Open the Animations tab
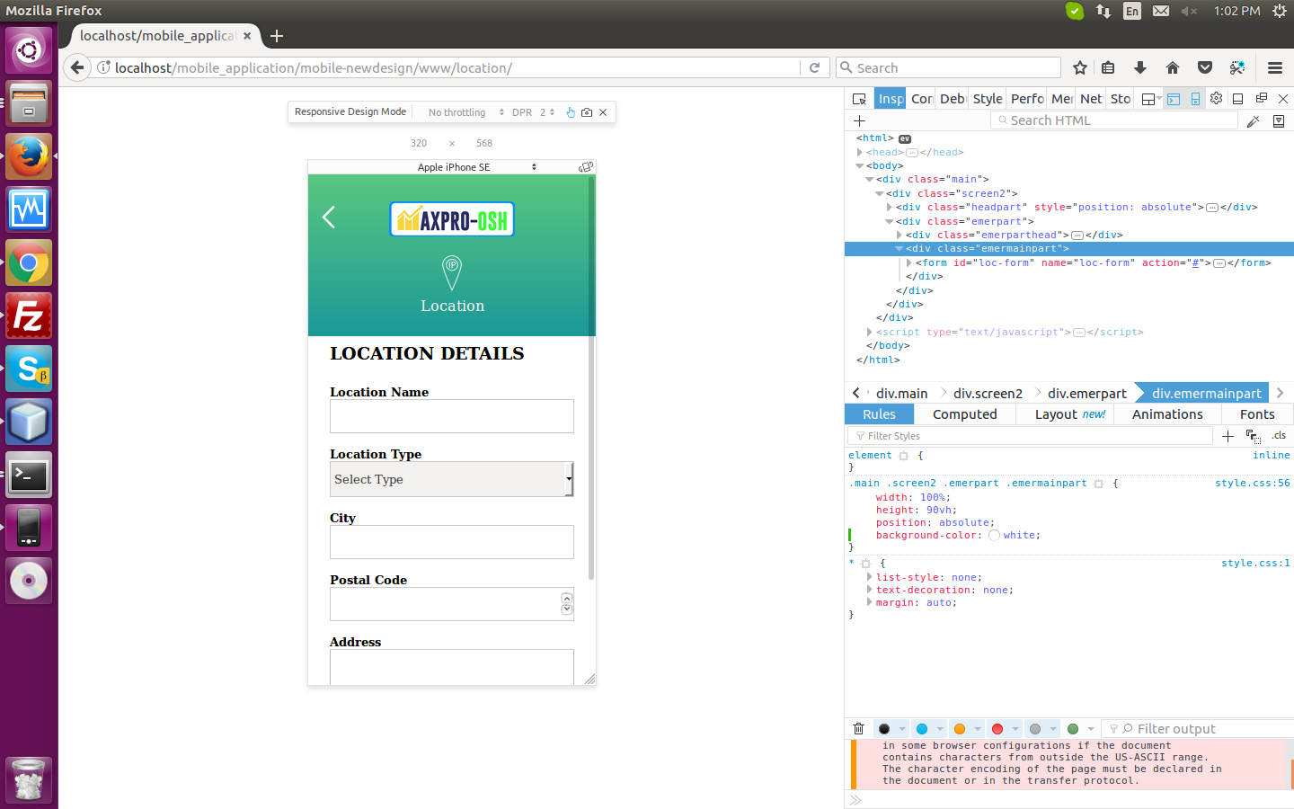Viewport: 1294px width, 809px height. (1167, 414)
